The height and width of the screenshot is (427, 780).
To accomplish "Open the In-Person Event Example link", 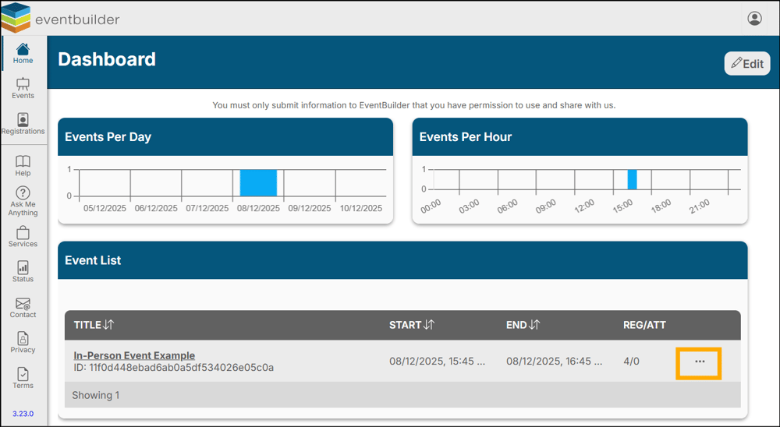I will pyautogui.click(x=134, y=355).
